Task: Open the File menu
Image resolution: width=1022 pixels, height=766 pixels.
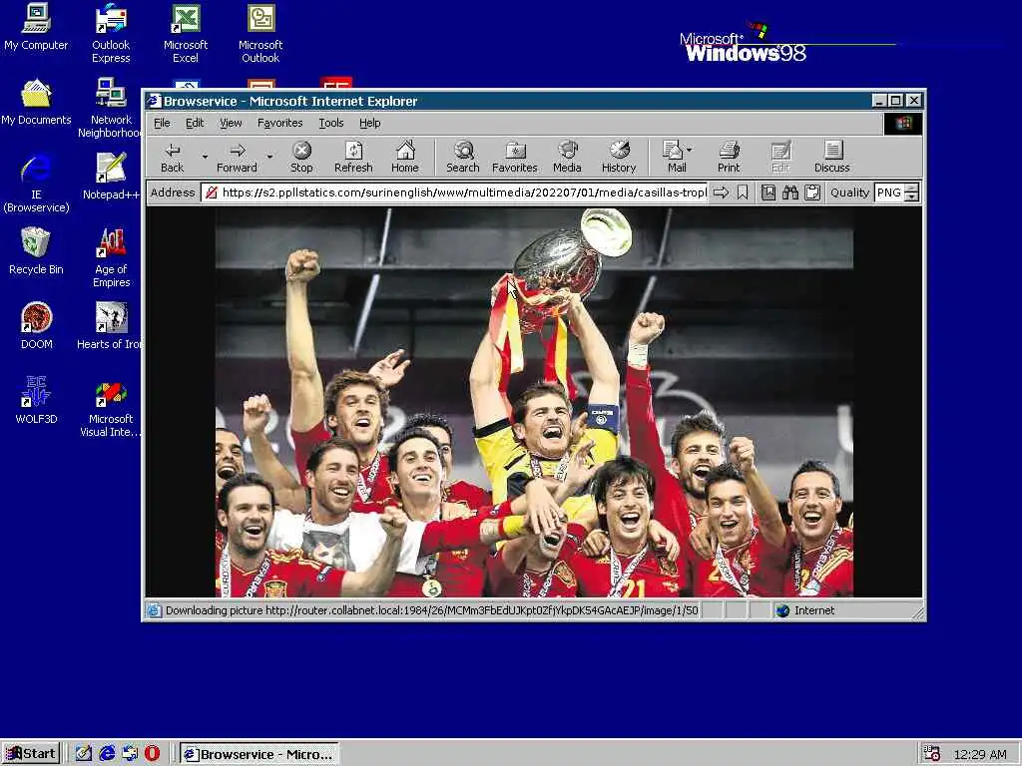Action: click(x=162, y=123)
